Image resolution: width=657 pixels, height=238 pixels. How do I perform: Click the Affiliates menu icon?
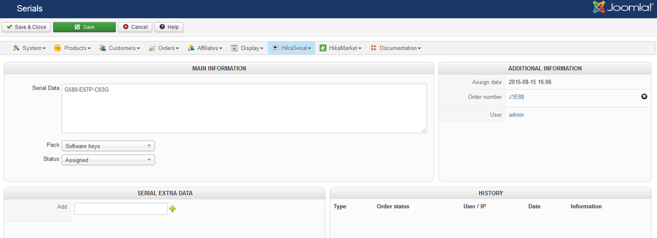(x=191, y=48)
